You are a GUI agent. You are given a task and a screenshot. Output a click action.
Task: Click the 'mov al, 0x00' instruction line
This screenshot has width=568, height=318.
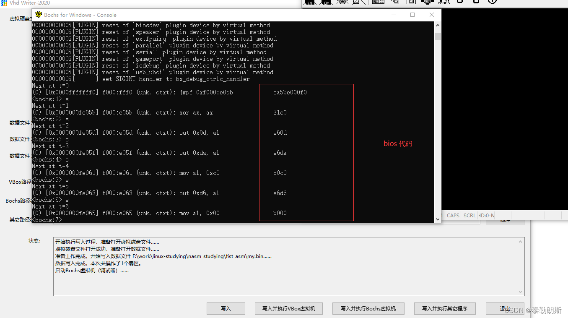[159, 213]
